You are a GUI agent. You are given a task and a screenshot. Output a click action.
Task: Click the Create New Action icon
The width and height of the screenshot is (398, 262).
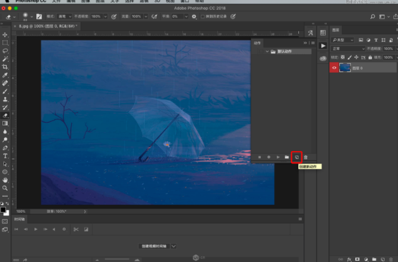tap(296, 156)
